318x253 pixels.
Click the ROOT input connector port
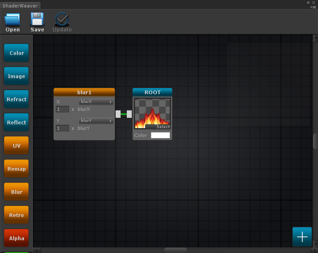(129, 114)
